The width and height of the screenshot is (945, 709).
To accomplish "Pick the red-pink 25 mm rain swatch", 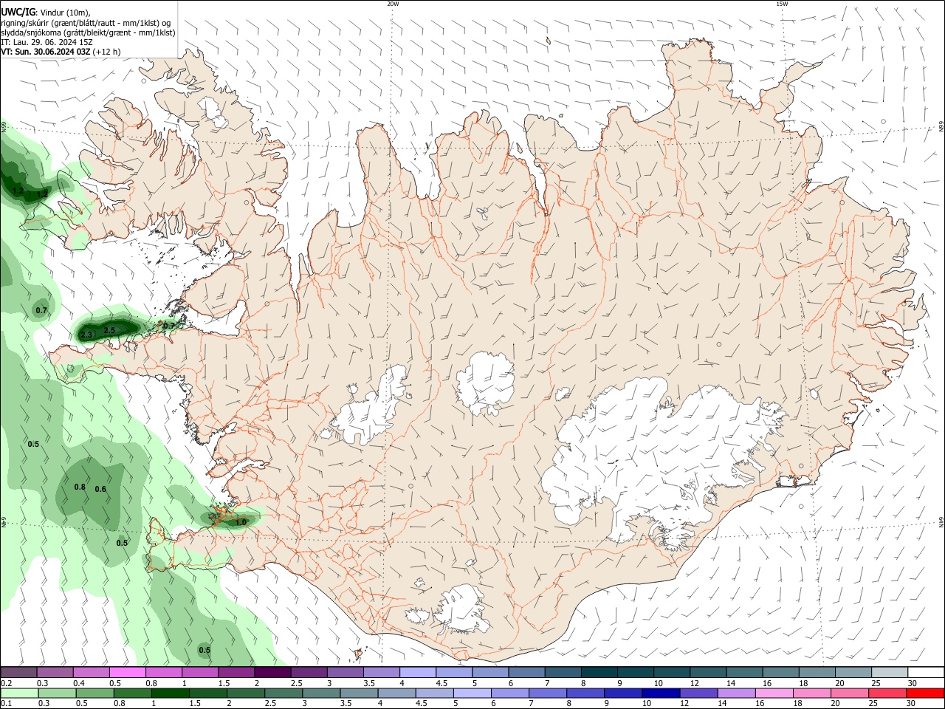I will (x=887, y=693).
